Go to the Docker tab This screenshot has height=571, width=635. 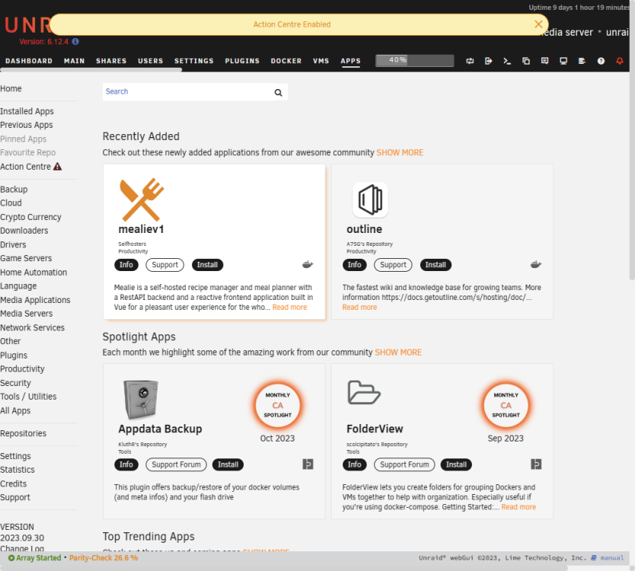tap(286, 61)
